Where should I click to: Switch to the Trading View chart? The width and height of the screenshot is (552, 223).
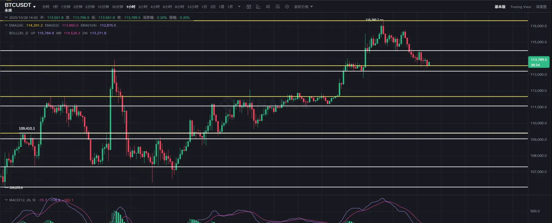[521, 7]
